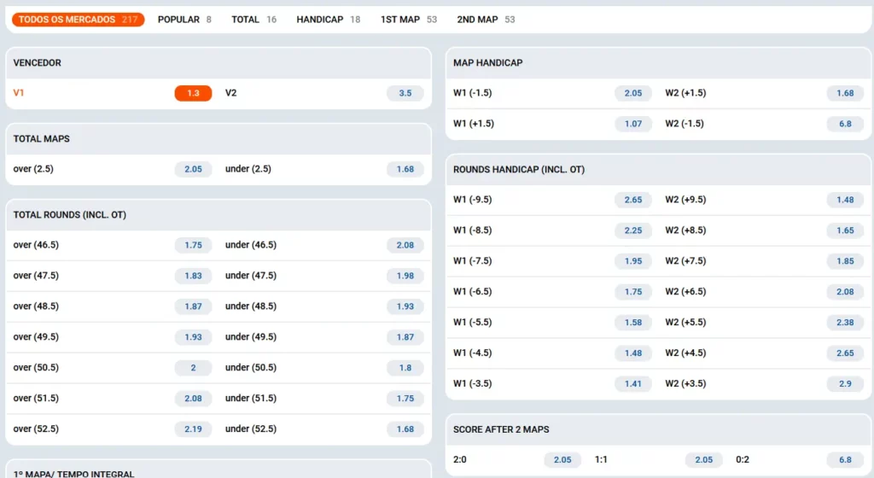Click under (49.5) odds 1.87
Image resolution: width=874 pixels, height=478 pixels.
pyautogui.click(x=405, y=337)
